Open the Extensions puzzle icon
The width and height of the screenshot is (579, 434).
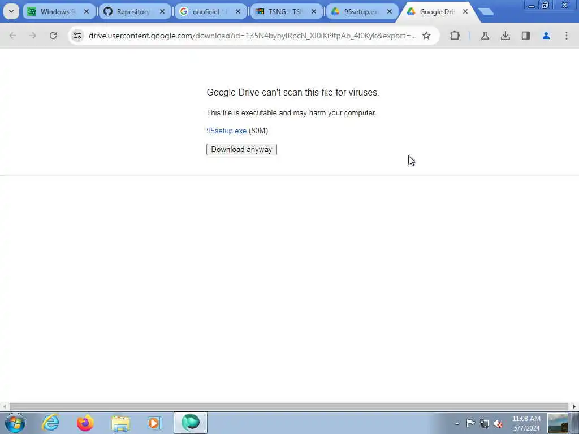click(x=455, y=36)
